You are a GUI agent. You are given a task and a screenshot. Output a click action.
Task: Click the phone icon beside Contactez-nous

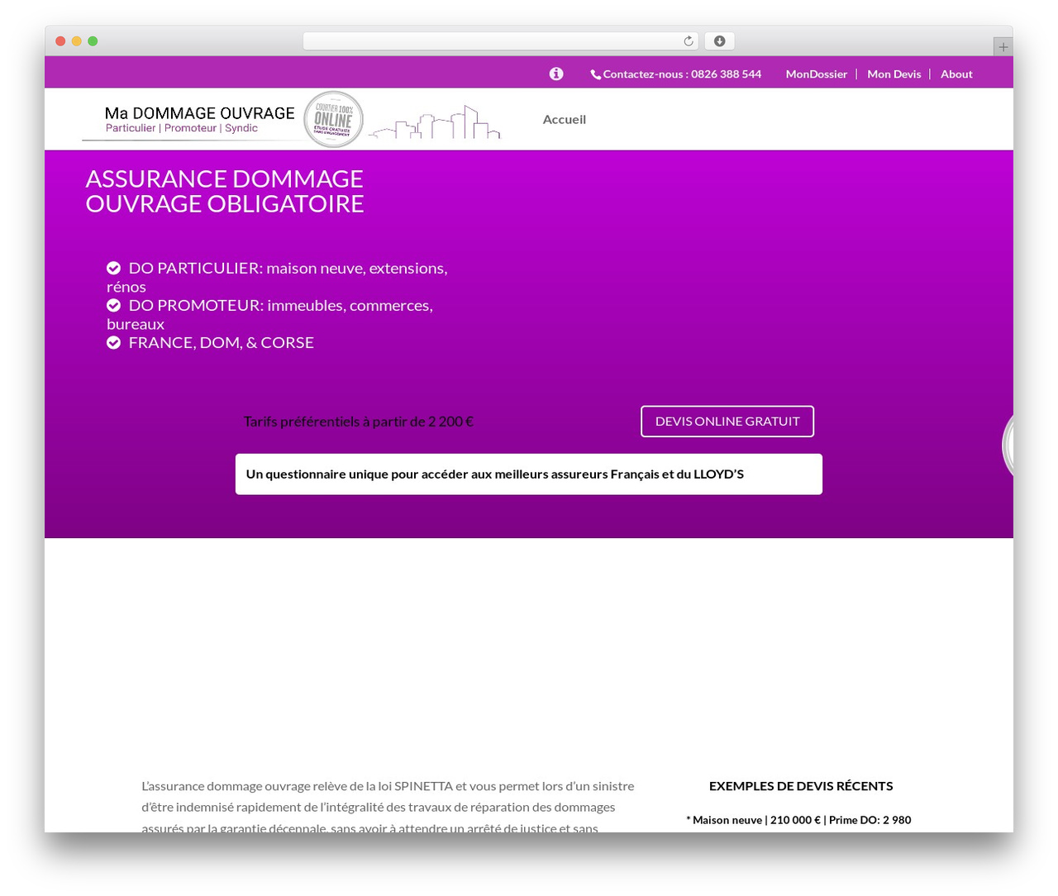click(595, 74)
